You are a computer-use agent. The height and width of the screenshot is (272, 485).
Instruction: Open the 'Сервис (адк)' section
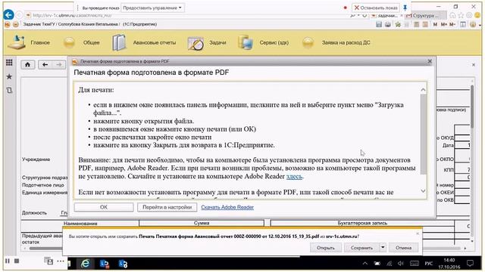(263, 42)
